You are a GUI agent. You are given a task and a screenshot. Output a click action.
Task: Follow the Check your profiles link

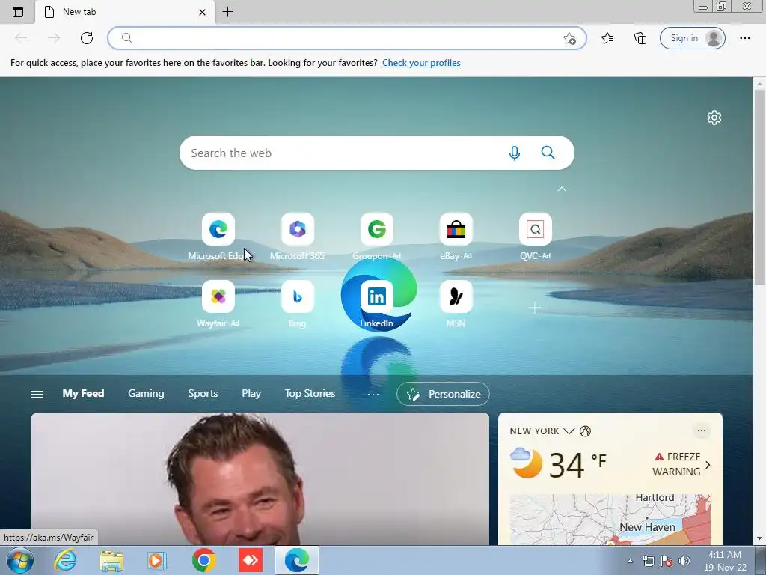[x=421, y=63]
